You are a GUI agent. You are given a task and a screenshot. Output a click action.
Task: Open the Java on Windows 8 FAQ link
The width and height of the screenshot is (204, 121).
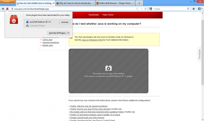tap(92, 40)
